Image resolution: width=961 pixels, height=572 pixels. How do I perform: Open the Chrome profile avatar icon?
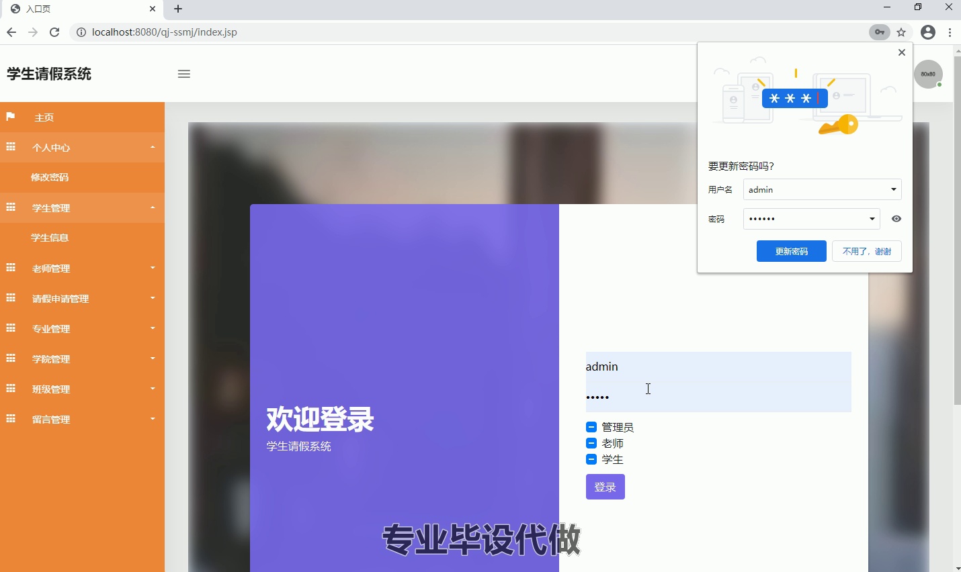coord(928,32)
